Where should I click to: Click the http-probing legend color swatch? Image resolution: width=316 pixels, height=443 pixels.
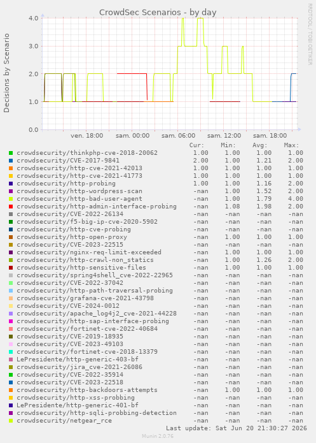(11, 184)
